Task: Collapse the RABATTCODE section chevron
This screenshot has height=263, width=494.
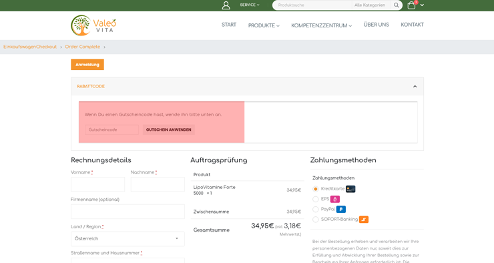Action: [415, 86]
